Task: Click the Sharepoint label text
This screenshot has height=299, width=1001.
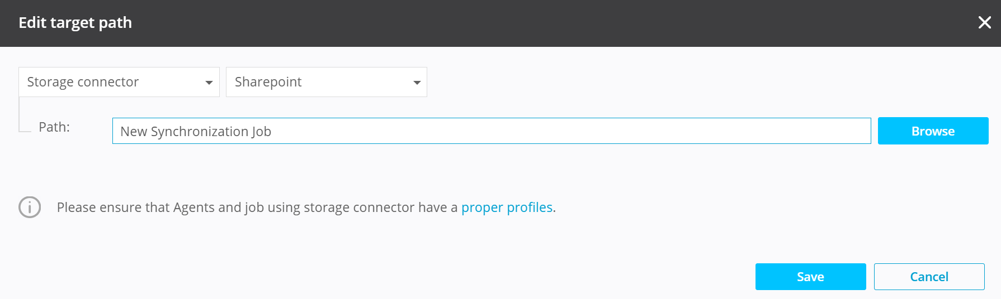Action: [x=268, y=82]
